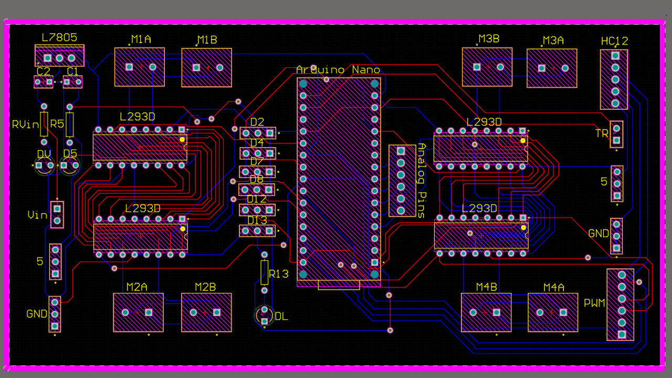Select the D2 diode footprint
The width and height of the screenshot is (672, 378).
(x=257, y=133)
